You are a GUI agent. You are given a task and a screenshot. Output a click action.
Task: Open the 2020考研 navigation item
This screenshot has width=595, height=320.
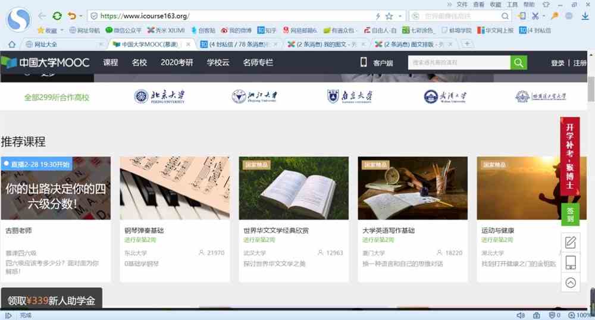click(177, 62)
